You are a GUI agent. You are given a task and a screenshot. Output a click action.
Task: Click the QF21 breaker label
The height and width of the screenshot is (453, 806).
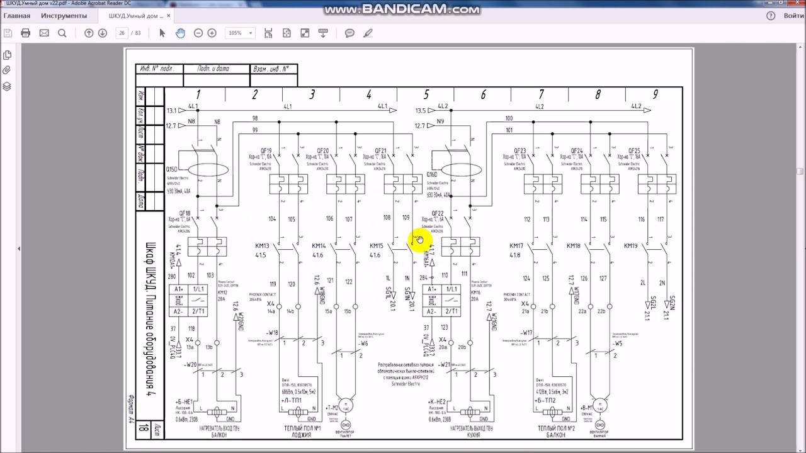(380, 151)
